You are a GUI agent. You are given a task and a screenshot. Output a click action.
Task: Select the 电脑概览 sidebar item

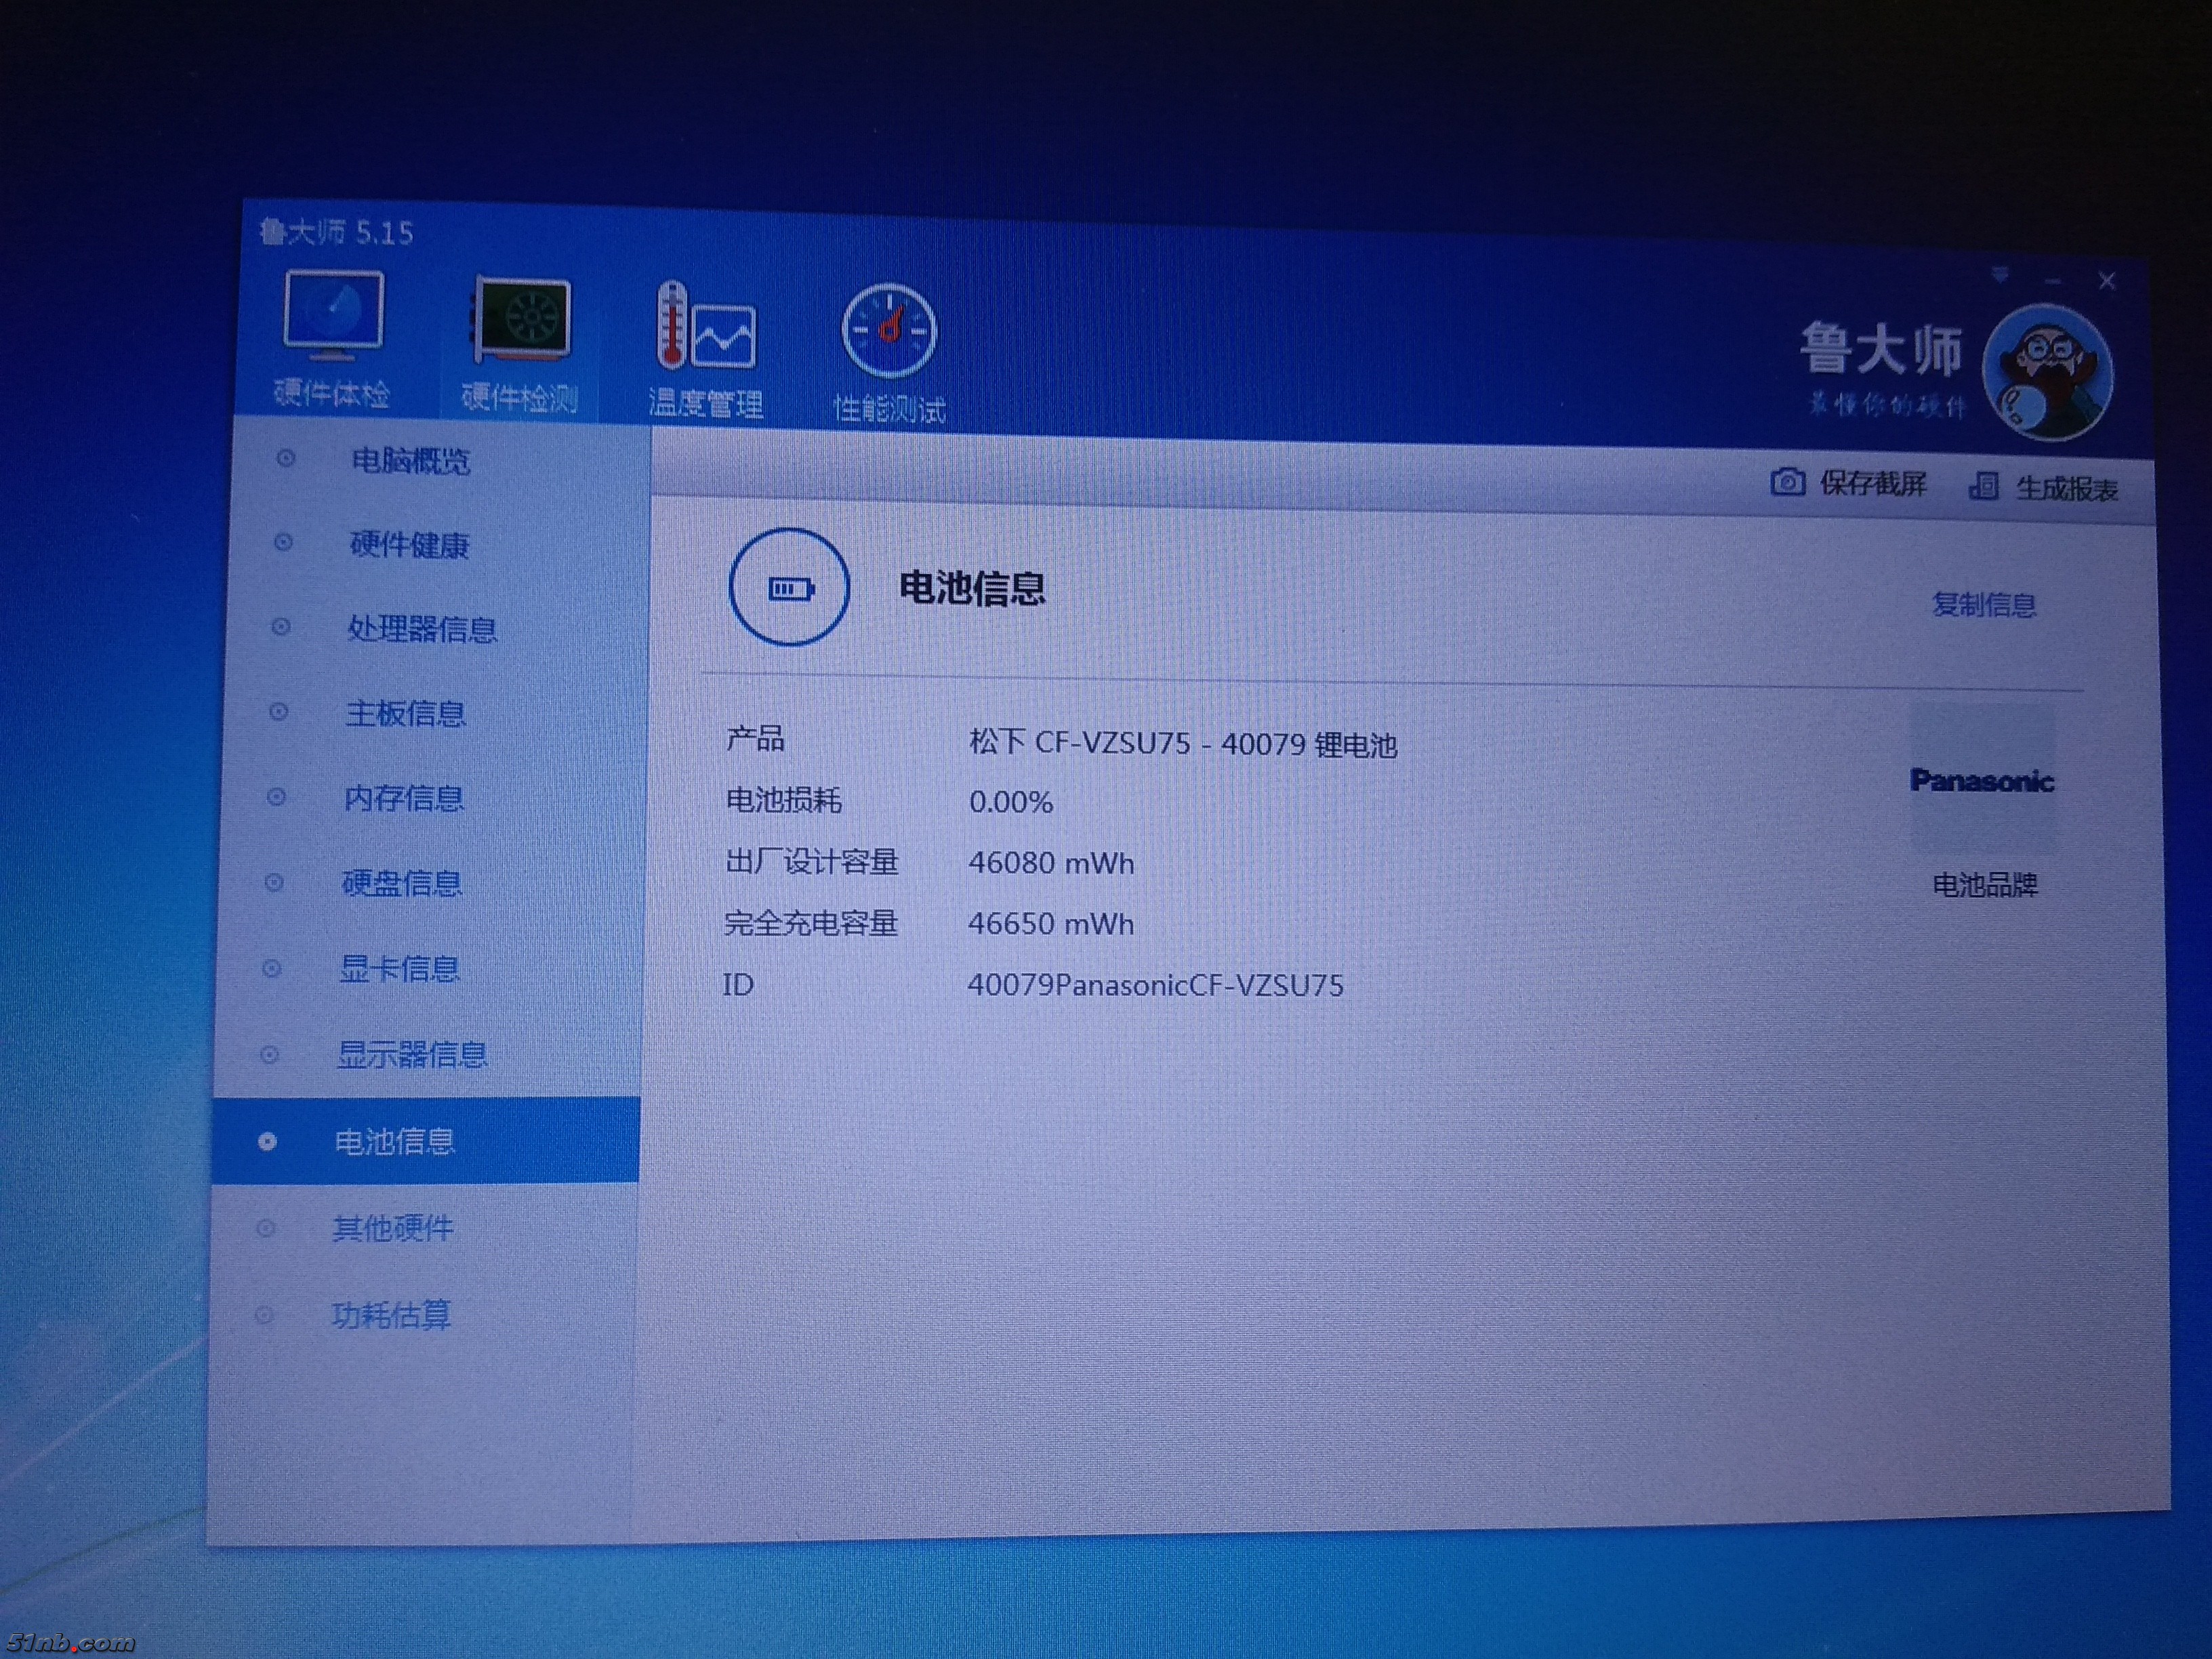pos(410,461)
